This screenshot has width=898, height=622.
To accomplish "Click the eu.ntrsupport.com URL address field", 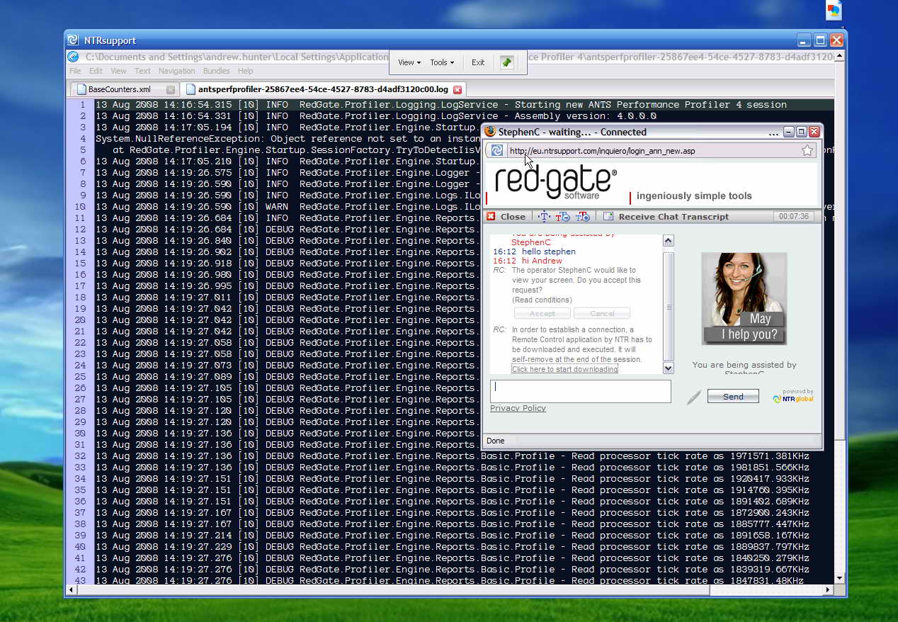I will tap(652, 150).
